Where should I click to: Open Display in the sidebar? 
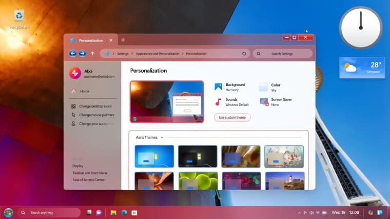point(77,166)
